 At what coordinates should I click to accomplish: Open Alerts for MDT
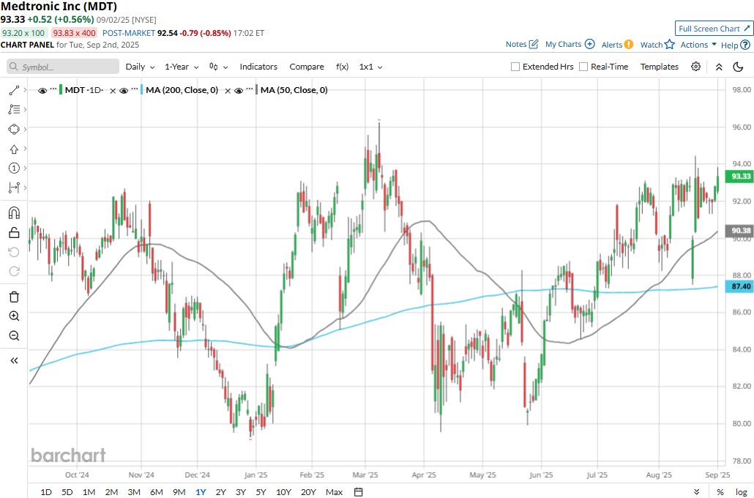coord(617,45)
